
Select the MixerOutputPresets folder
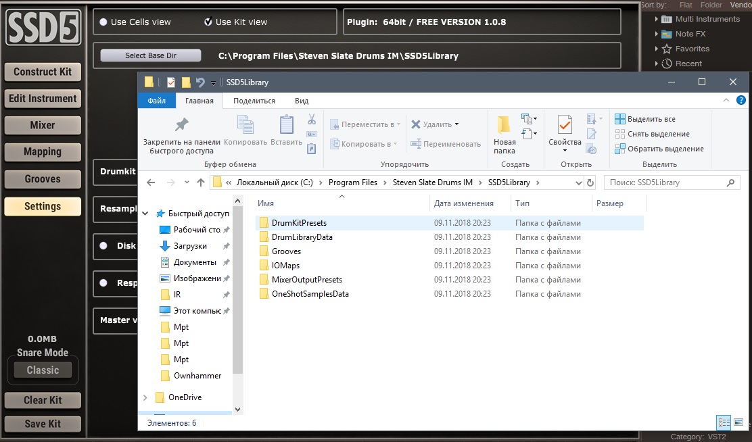pos(307,280)
